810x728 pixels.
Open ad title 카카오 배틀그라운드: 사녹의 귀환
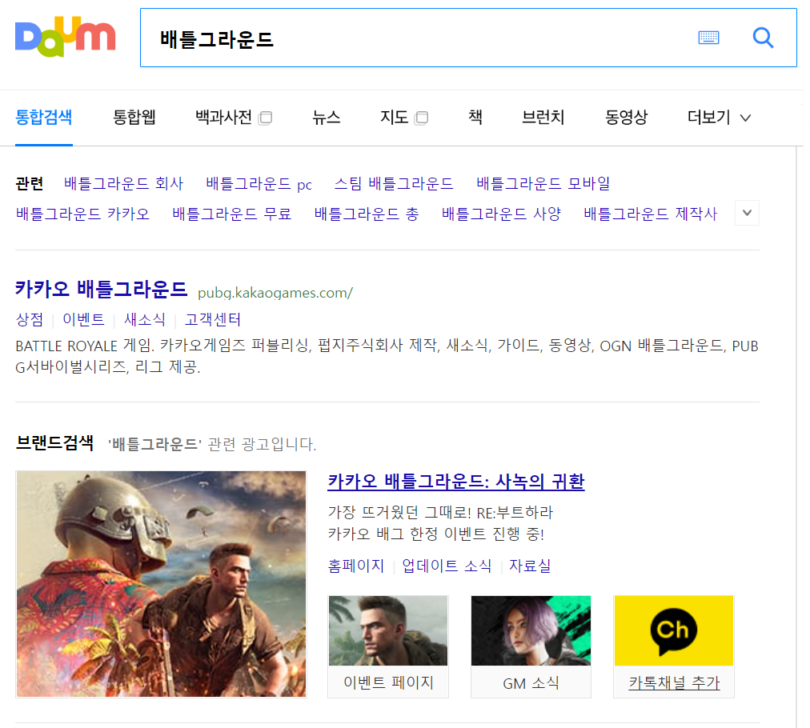tap(456, 482)
